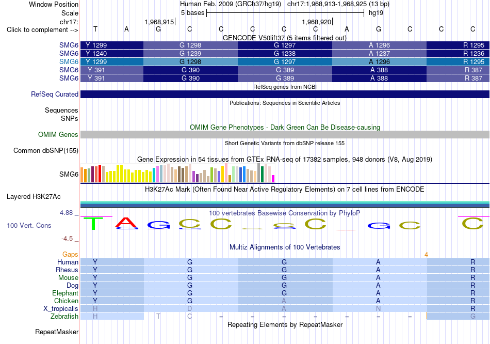
Task: Click the N in X_tropicalis row
Action: (x=379, y=309)
